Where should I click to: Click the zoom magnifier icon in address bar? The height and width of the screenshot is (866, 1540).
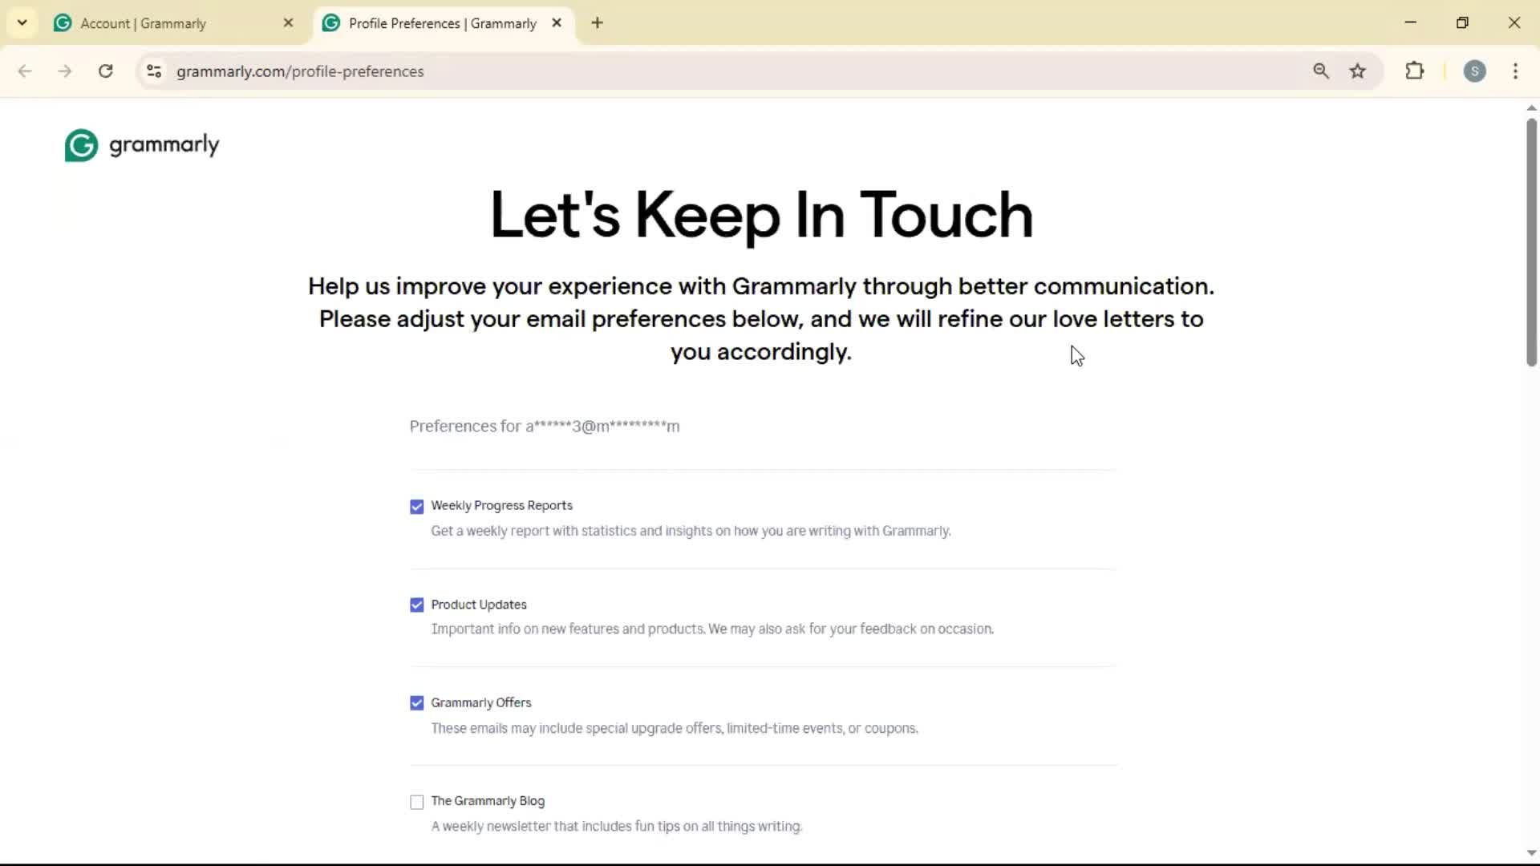[x=1321, y=71]
